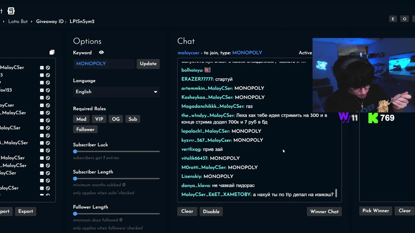Click username vitalik66437 in chat
Image resolution: width=415 pixels, height=233 pixels.
(x=195, y=158)
